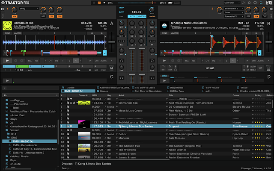Click the grid delete trash icon in deck B
274x171 pixels.
[x=247, y=67]
